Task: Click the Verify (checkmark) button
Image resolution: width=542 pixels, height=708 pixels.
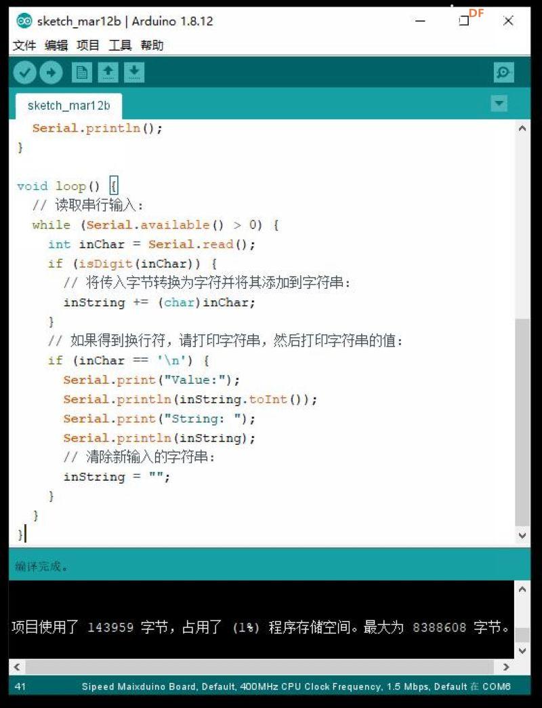Action: point(25,73)
